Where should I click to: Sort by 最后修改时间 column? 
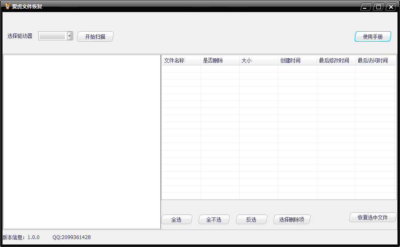coord(335,60)
